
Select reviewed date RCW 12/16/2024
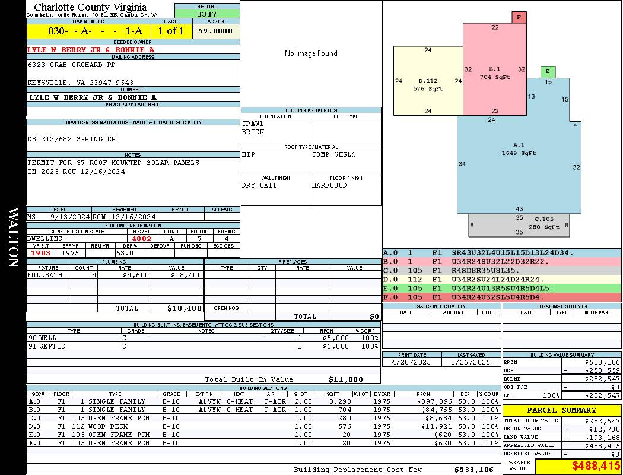pos(124,217)
